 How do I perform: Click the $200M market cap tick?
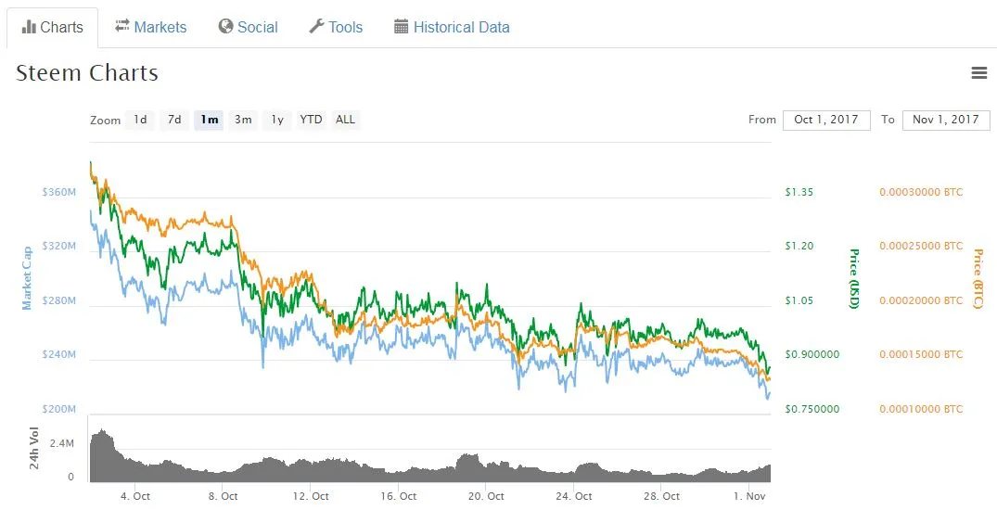click(59, 409)
